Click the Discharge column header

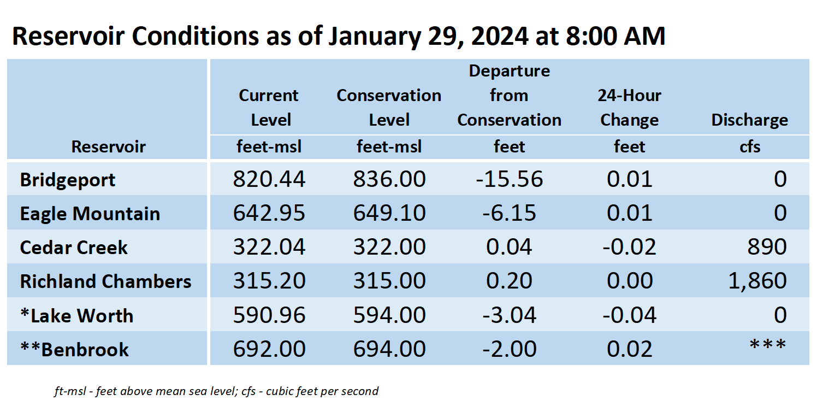(749, 120)
